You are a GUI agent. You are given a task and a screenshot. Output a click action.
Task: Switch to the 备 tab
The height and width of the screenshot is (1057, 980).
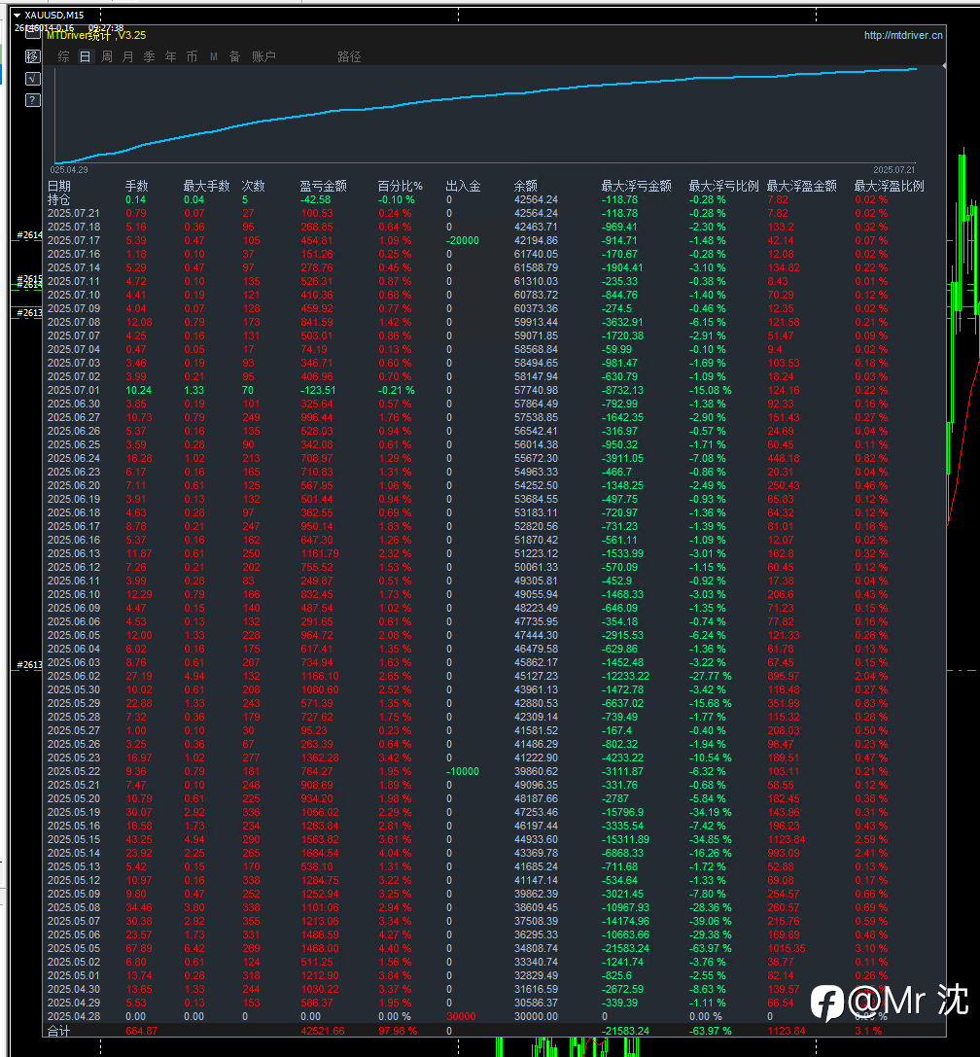[x=234, y=56]
